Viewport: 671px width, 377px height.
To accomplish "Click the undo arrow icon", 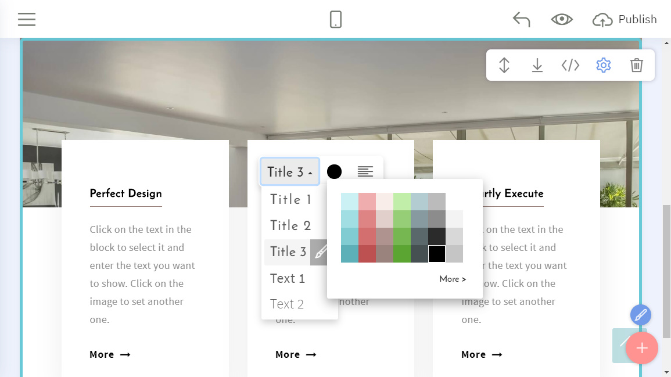I will tap(521, 19).
